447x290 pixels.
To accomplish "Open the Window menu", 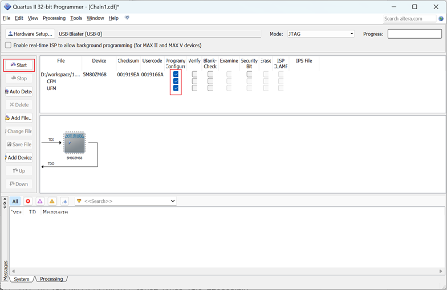I will [95, 18].
